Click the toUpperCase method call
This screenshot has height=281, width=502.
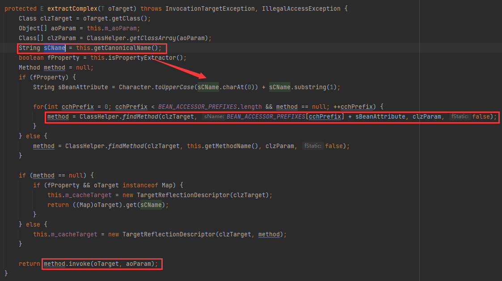coord(174,87)
